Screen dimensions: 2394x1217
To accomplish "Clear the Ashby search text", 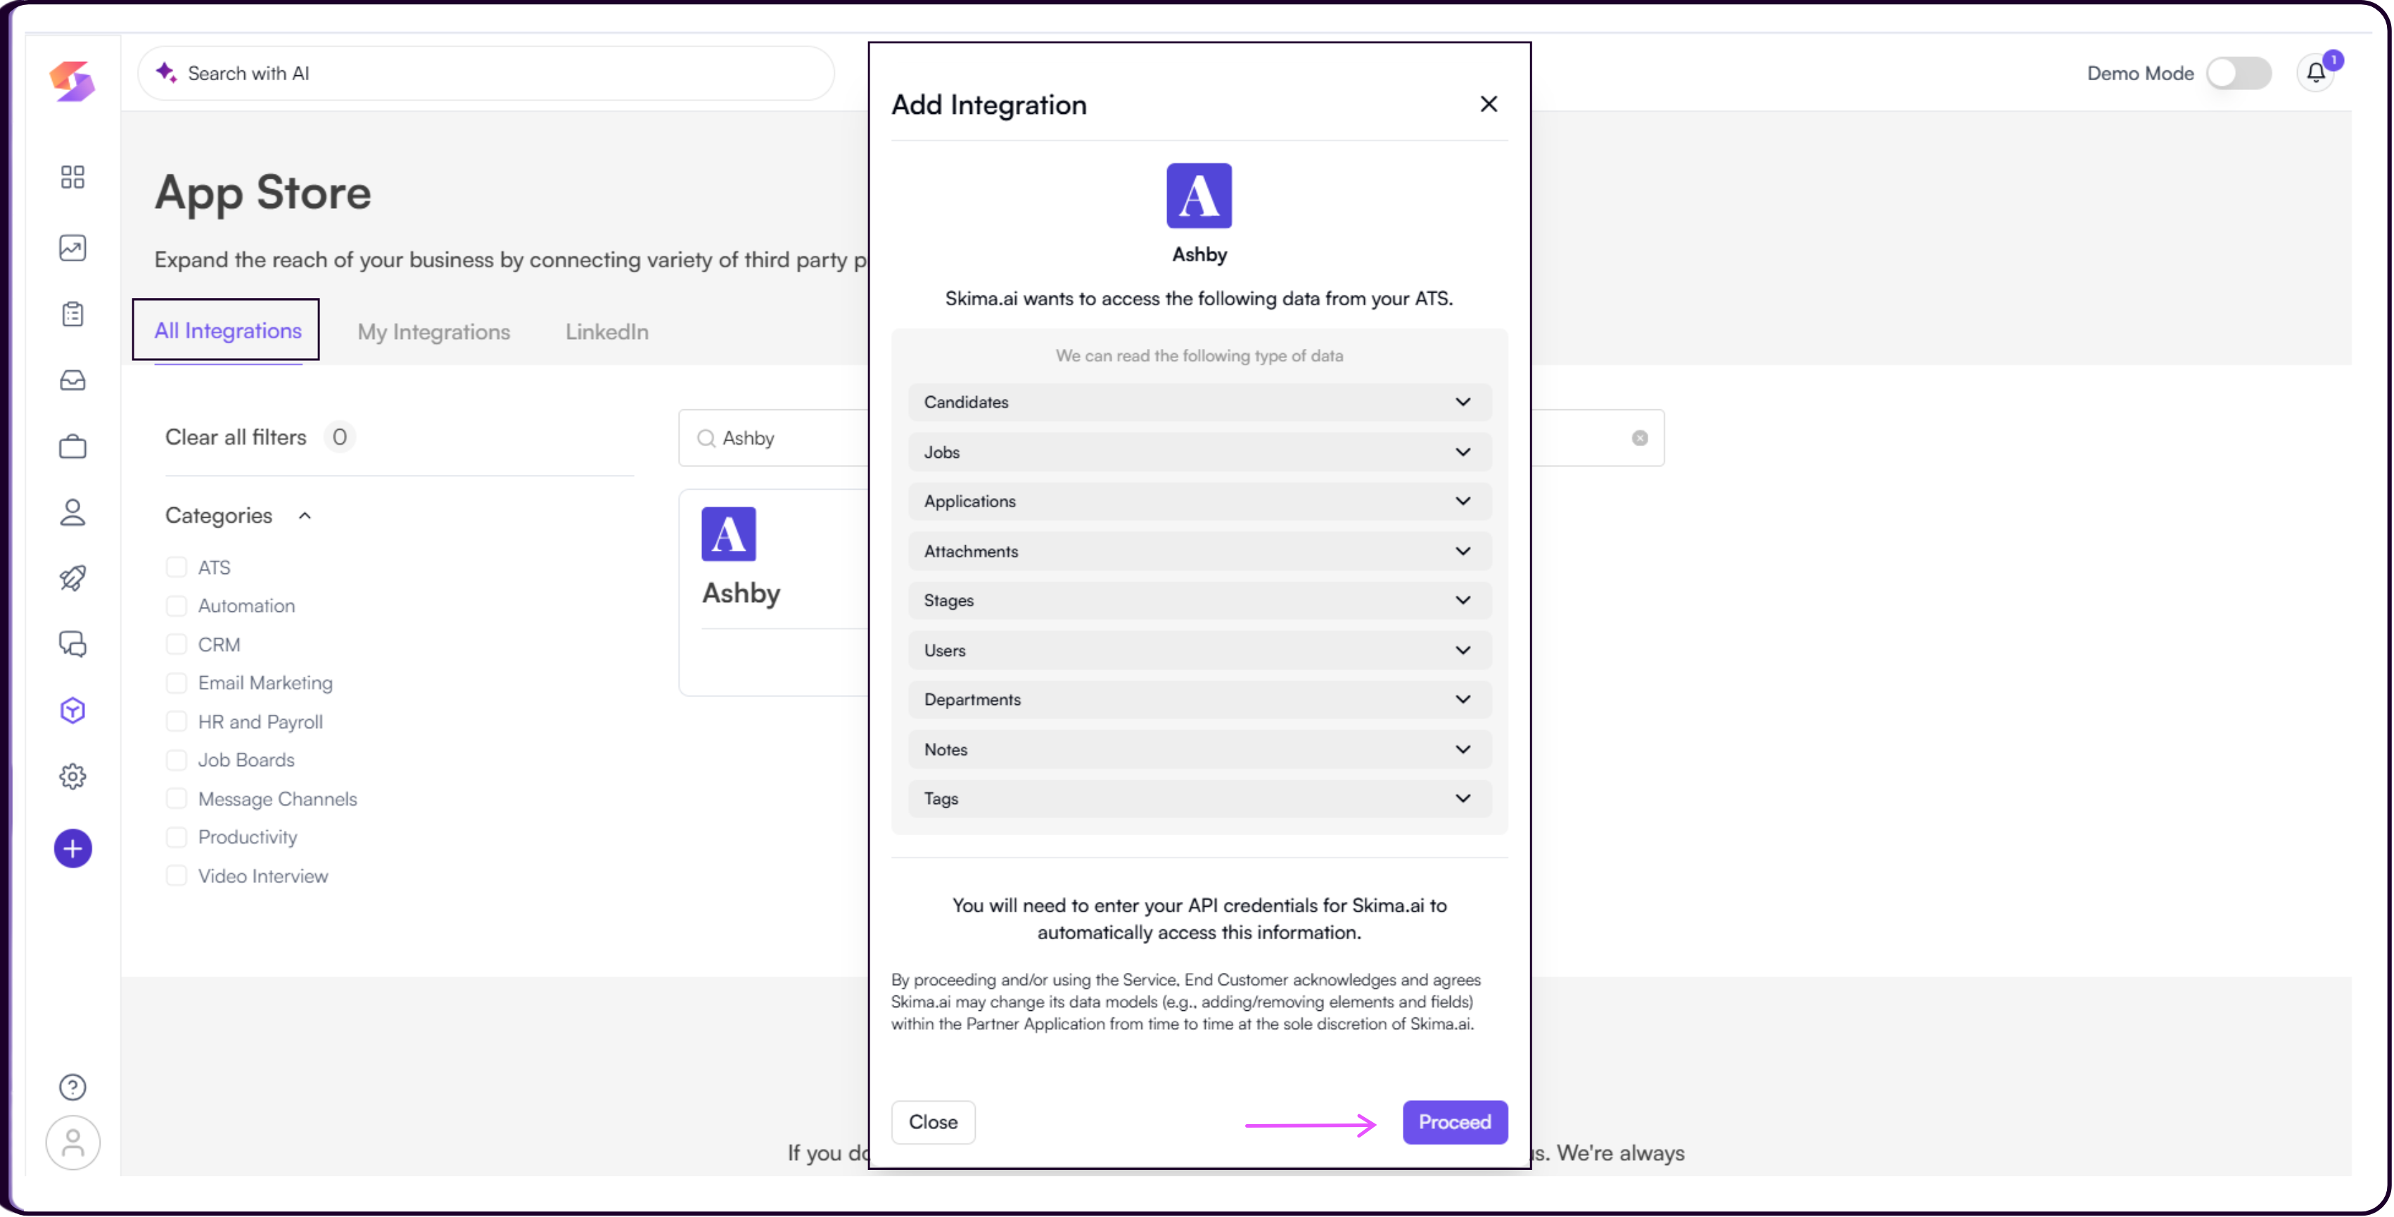I will pos(1641,438).
